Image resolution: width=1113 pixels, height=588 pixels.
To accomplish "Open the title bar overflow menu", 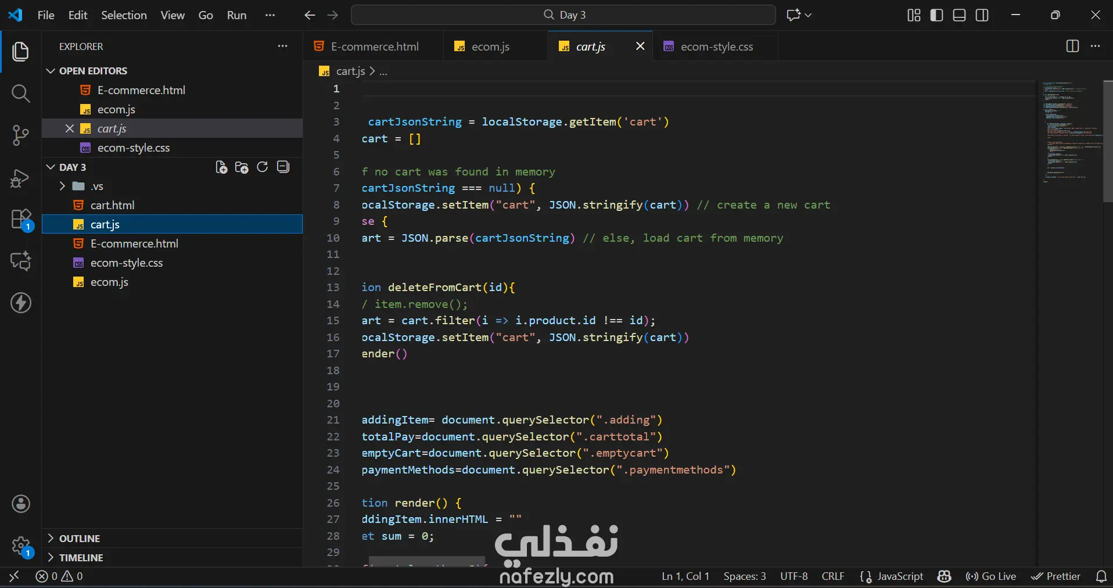I will 270,15.
